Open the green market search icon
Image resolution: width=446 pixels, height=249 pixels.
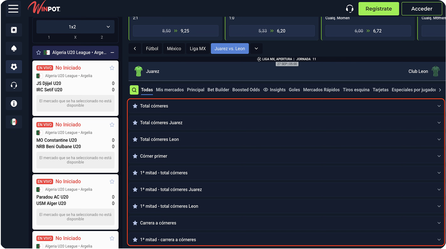(x=134, y=90)
